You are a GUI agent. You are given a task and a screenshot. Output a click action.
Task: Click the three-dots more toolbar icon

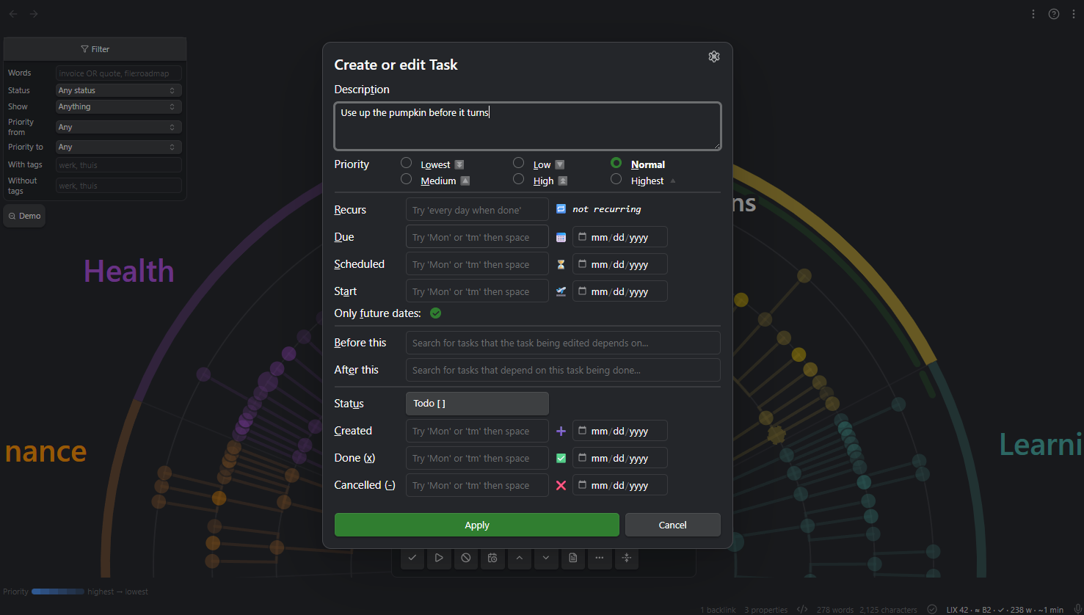[x=600, y=558]
